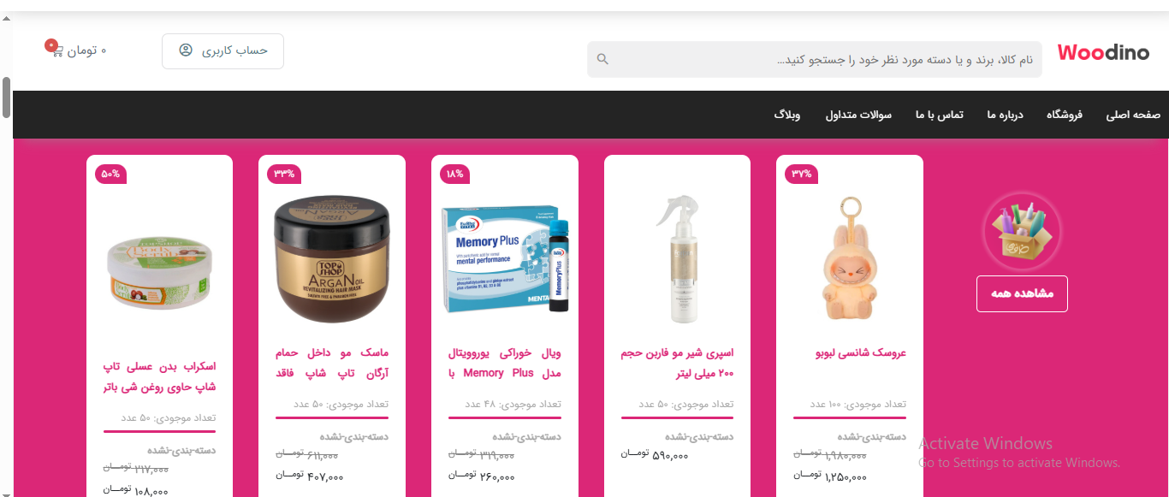Screen dimensions: 1169x497
Task: Click the 18% discount badge on Memory Plus
Action: [x=454, y=174]
